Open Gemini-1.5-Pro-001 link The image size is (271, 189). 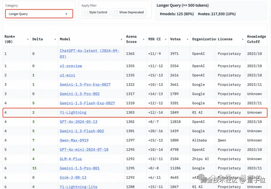coord(80,168)
